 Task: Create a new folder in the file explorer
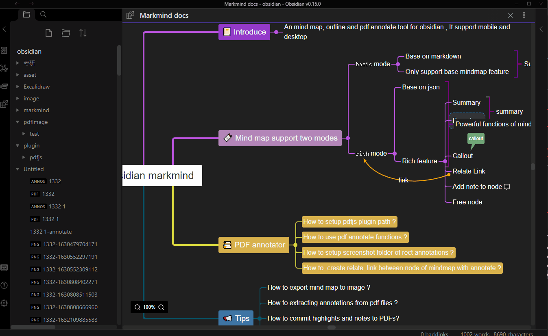(66, 33)
